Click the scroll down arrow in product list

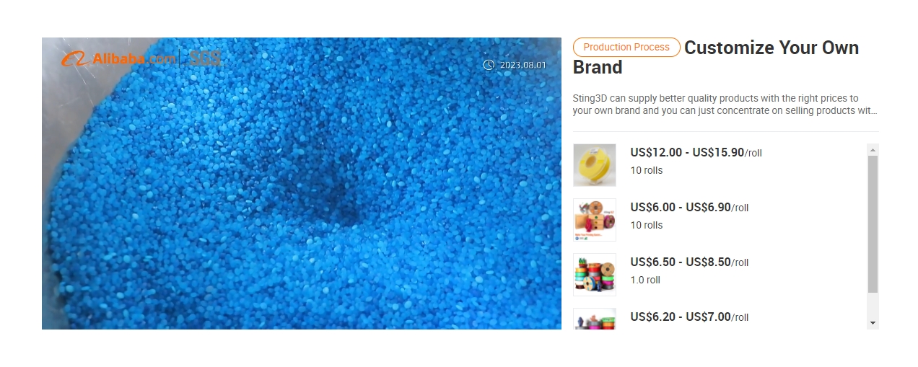pyautogui.click(x=873, y=323)
